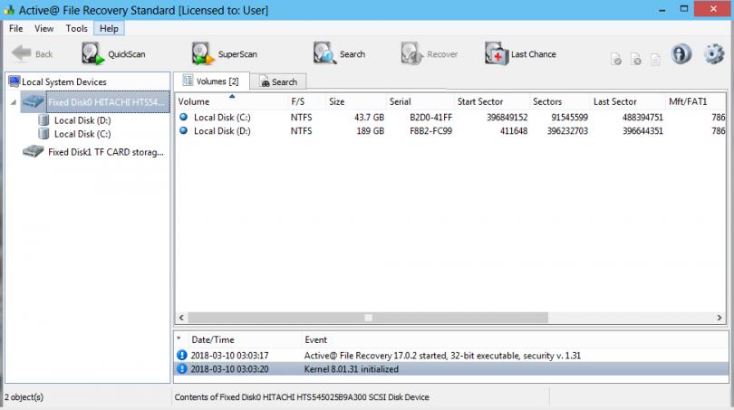Image resolution: width=734 pixels, height=410 pixels.
Task: Select Local Disk (D:) in device tree
Action: click(x=82, y=119)
